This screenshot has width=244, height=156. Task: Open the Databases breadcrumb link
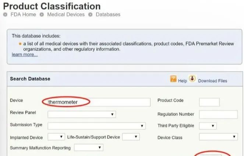[108, 14]
